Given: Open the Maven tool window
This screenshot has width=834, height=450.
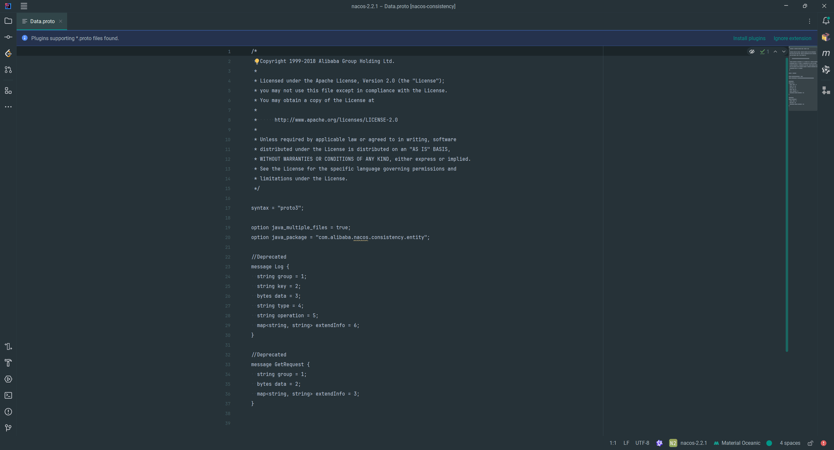Looking at the screenshot, I should [826, 53].
